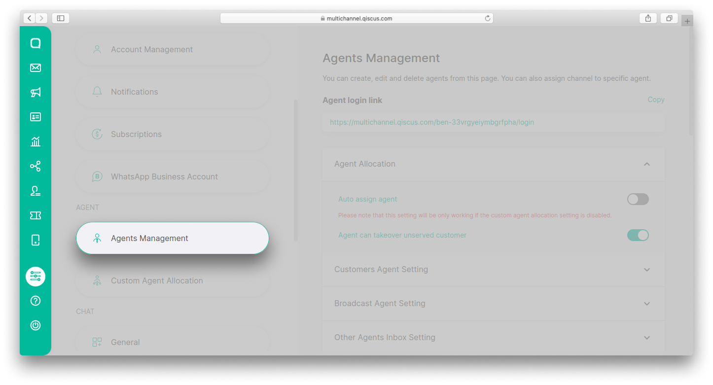Click the WhatsApp Business Account bubble icon
The width and height of the screenshot is (713, 385).
(97, 176)
